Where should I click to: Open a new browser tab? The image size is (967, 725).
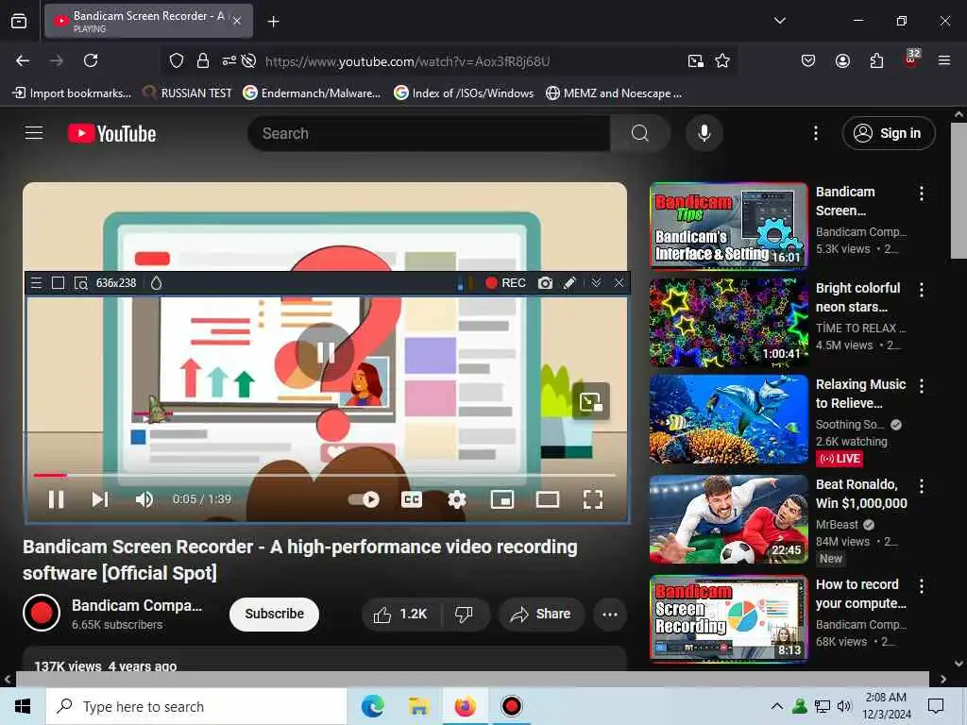tap(273, 22)
